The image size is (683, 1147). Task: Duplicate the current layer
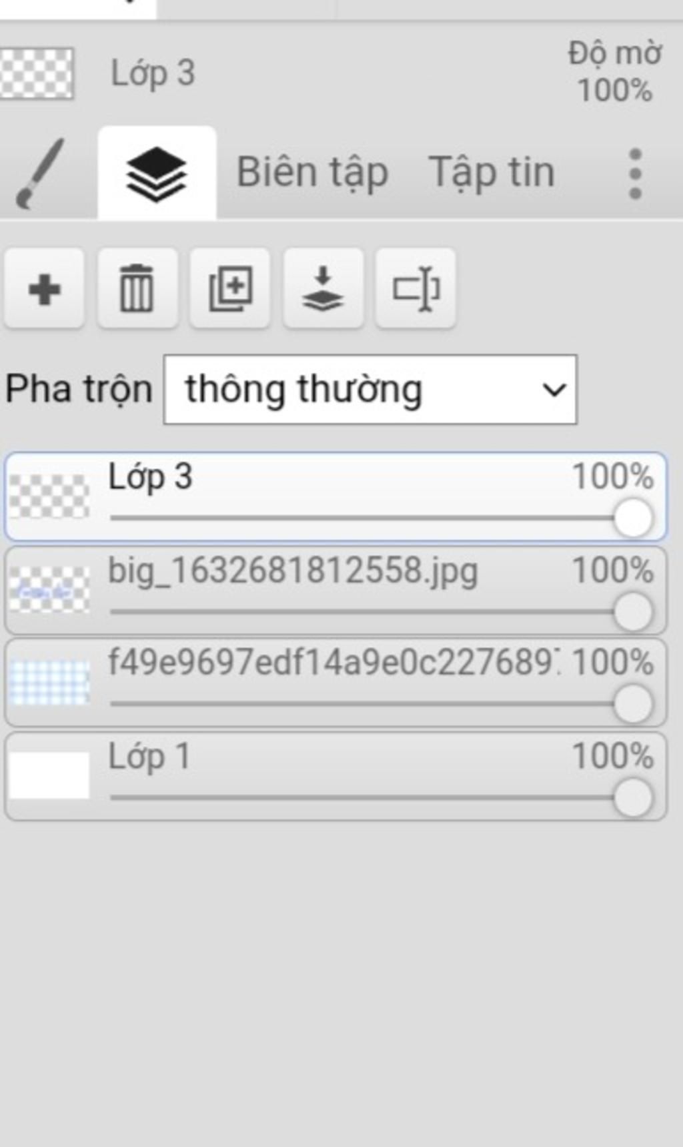[x=230, y=289]
